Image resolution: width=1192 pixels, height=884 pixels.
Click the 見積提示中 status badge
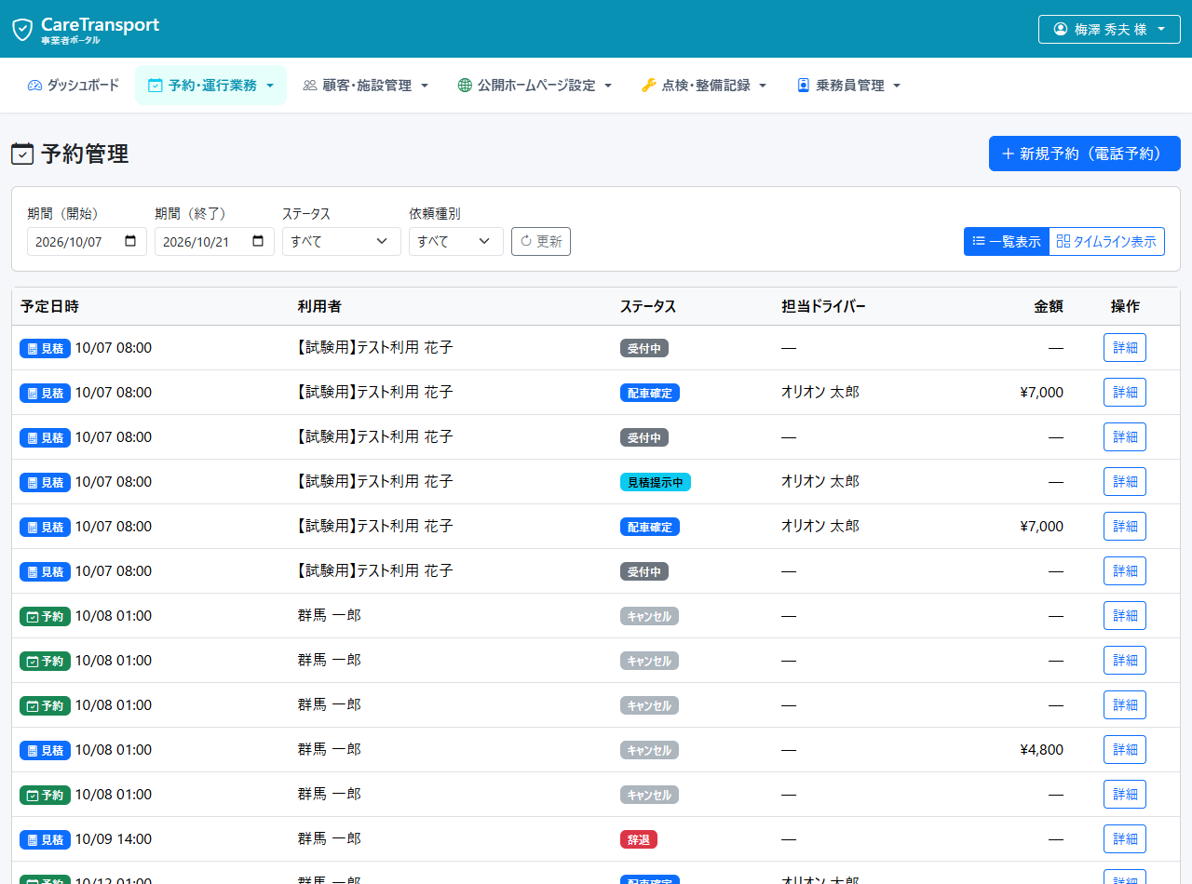pos(656,482)
